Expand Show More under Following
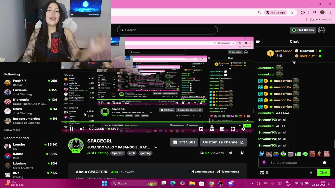 pos(12,130)
